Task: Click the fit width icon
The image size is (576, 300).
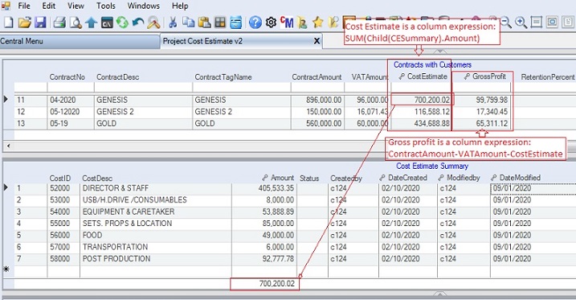Action: [537, 23]
